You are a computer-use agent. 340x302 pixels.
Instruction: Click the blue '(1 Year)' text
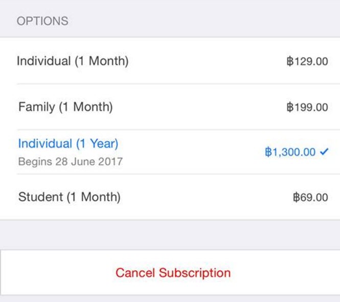pos(97,144)
